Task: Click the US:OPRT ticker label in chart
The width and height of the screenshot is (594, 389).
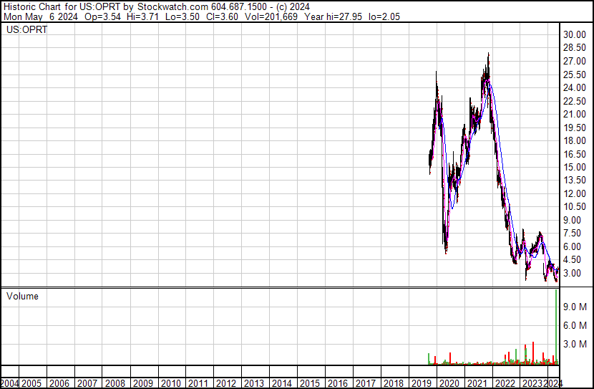Action: click(x=27, y=30)
